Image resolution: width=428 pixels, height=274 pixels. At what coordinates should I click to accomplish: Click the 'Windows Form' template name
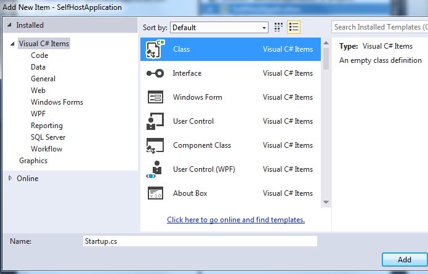click(198, 97)
